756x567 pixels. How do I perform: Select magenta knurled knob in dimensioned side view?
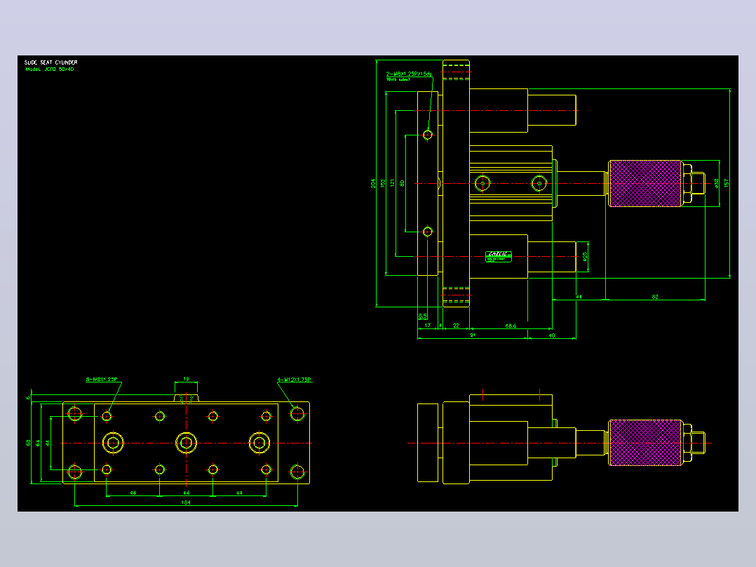[645, 183]
